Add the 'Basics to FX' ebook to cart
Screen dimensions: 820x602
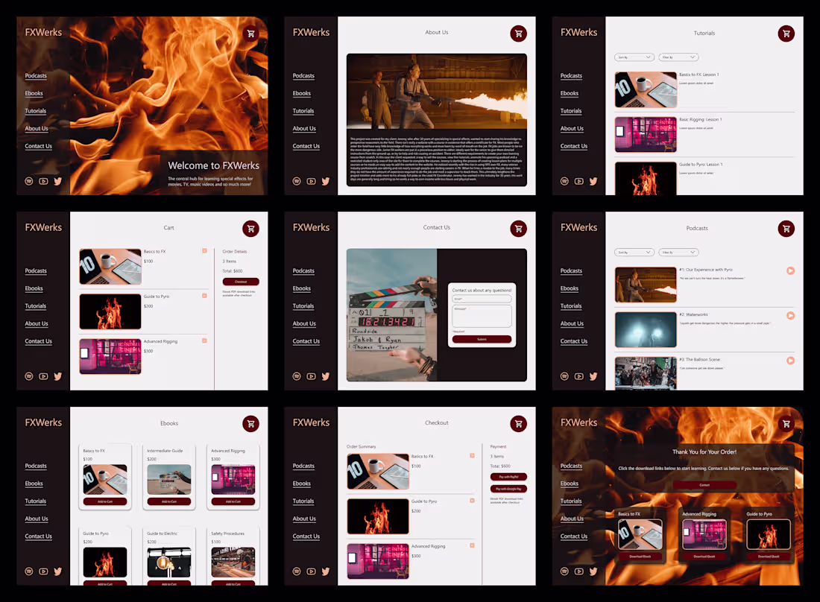[105, 503]
